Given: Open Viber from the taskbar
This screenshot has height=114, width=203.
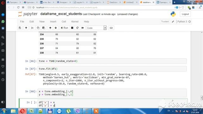Looking at the screenshot, I should (x=77, y=111).
